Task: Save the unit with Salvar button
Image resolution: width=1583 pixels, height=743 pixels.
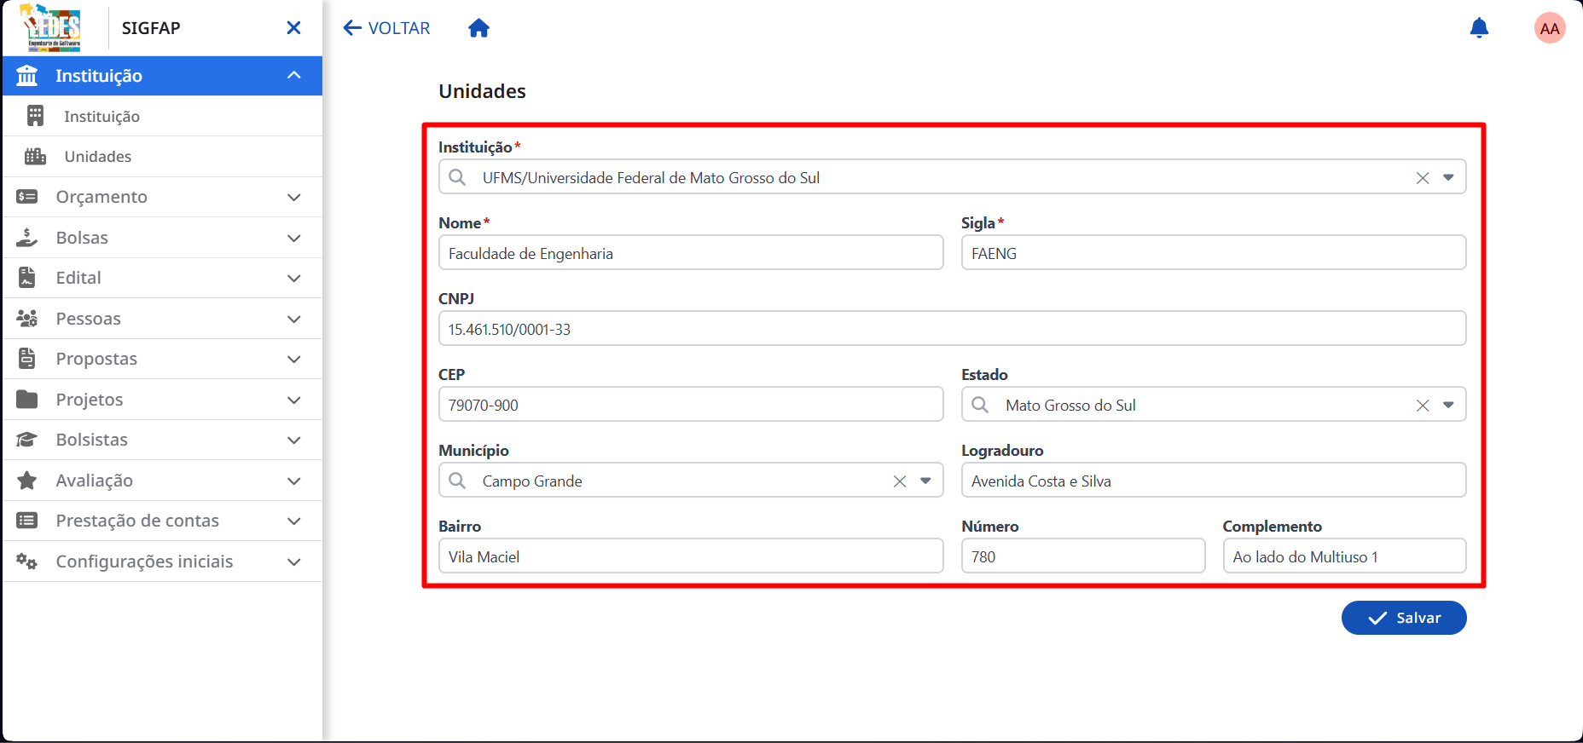Action: coord(1404,618)
